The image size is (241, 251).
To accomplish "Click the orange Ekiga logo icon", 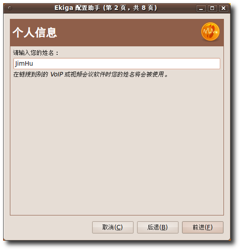I will pos(210,31).
